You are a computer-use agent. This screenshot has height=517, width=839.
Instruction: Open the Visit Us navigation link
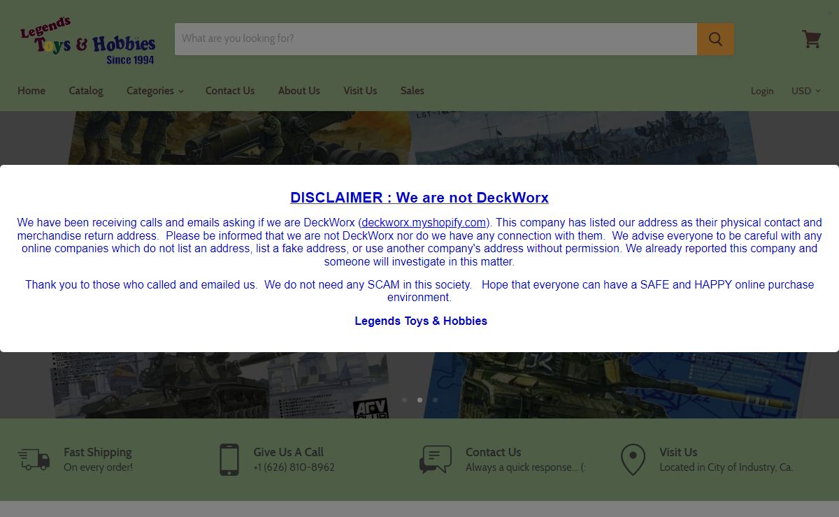pos(360,91)
